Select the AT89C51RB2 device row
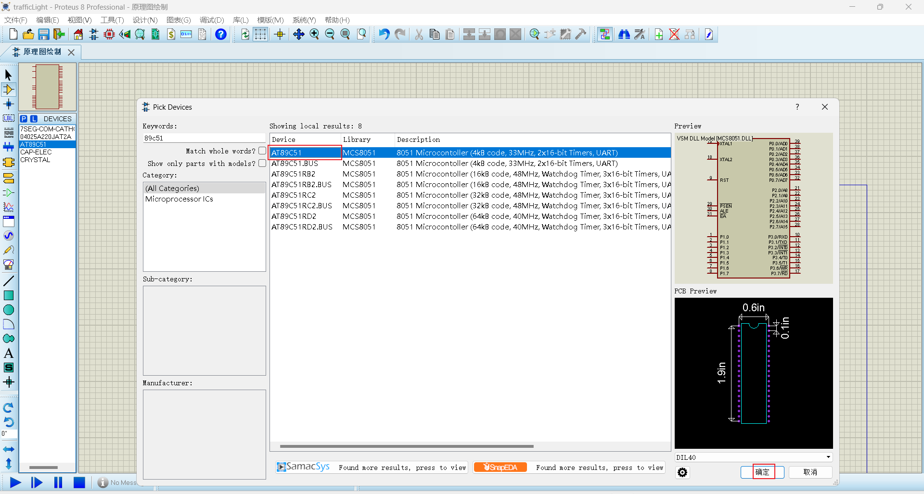Screen dimensions: 924x494 [470, 174]
